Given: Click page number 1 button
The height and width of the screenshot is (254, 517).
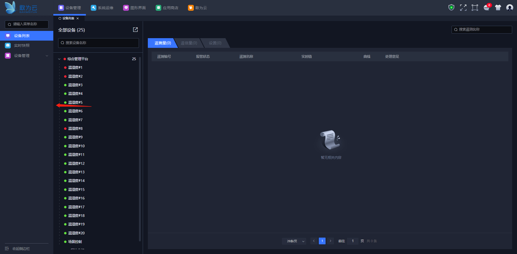Looking at the screenshot, I should (x=322, y=241).
